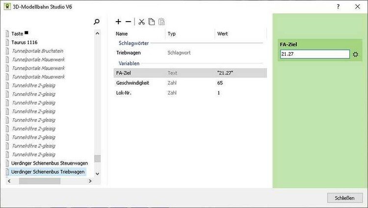This screenshot has width=368, height=208.
Task: Select Uerdinger Schienenbus Triebwagen entry
Action: pos(48,172)
